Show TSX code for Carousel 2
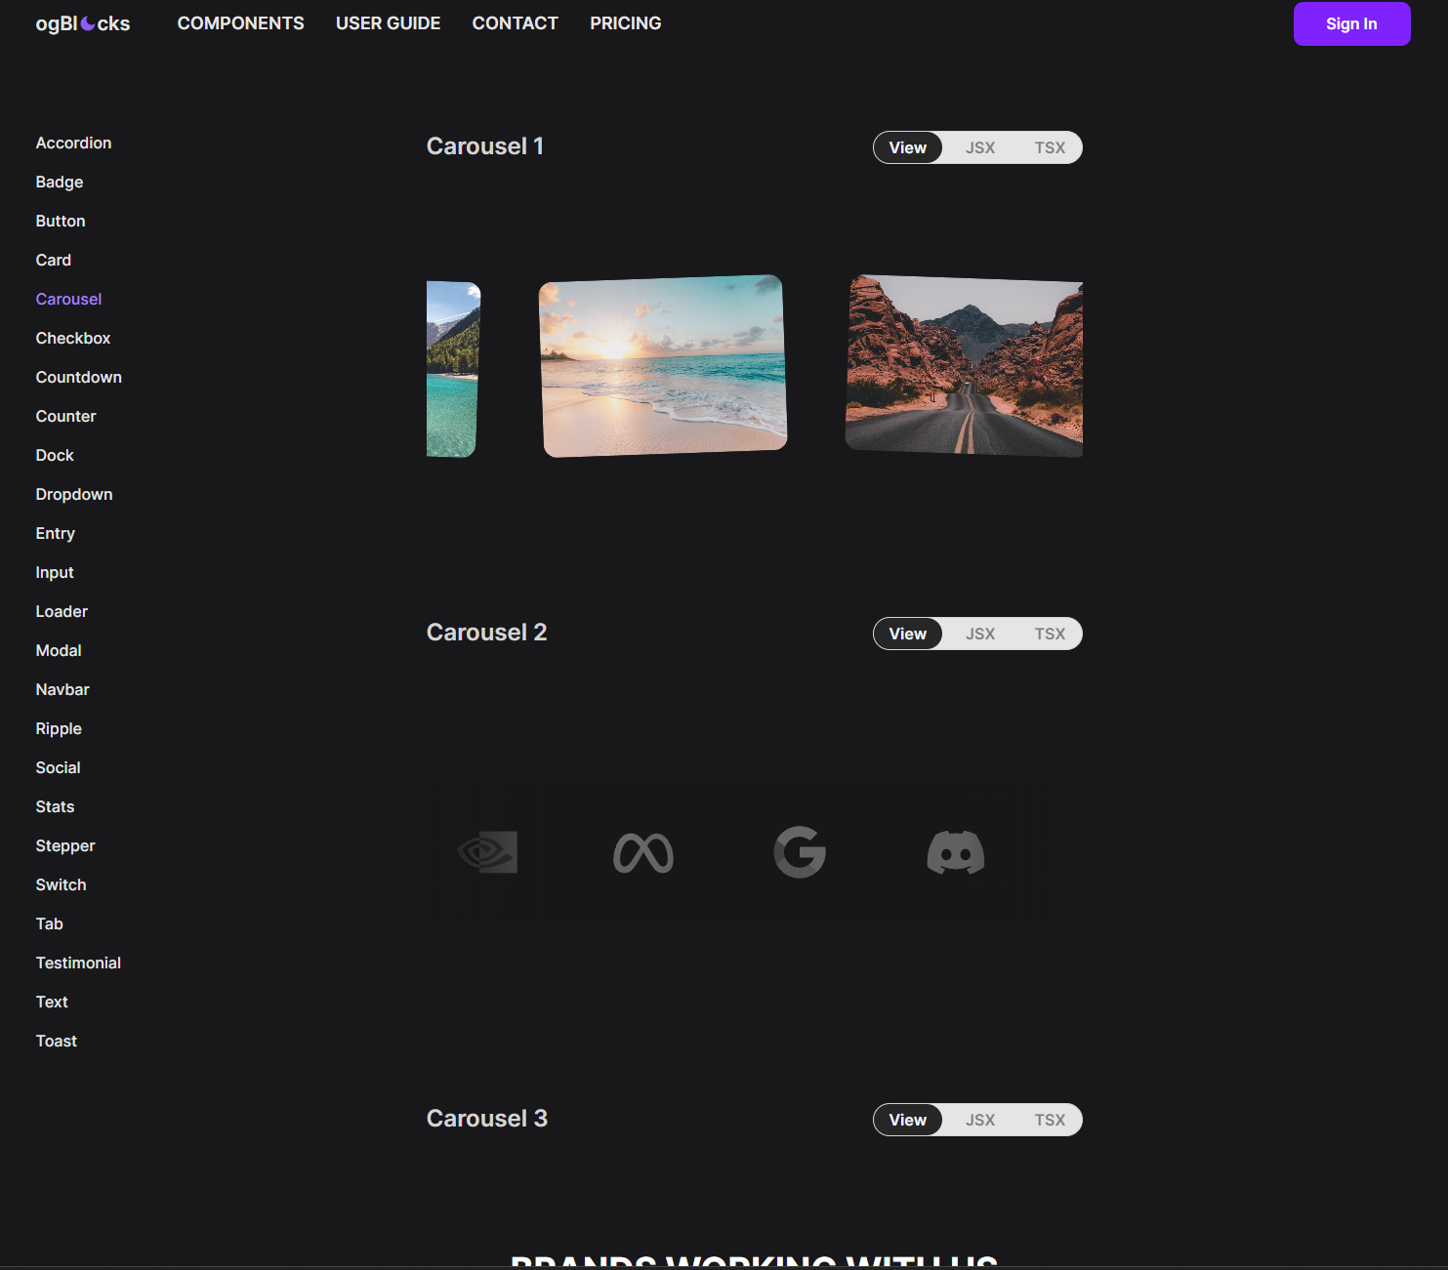Image resolution: width=1448 pixels, height=1270 pixels. (x=1051, y=634)
